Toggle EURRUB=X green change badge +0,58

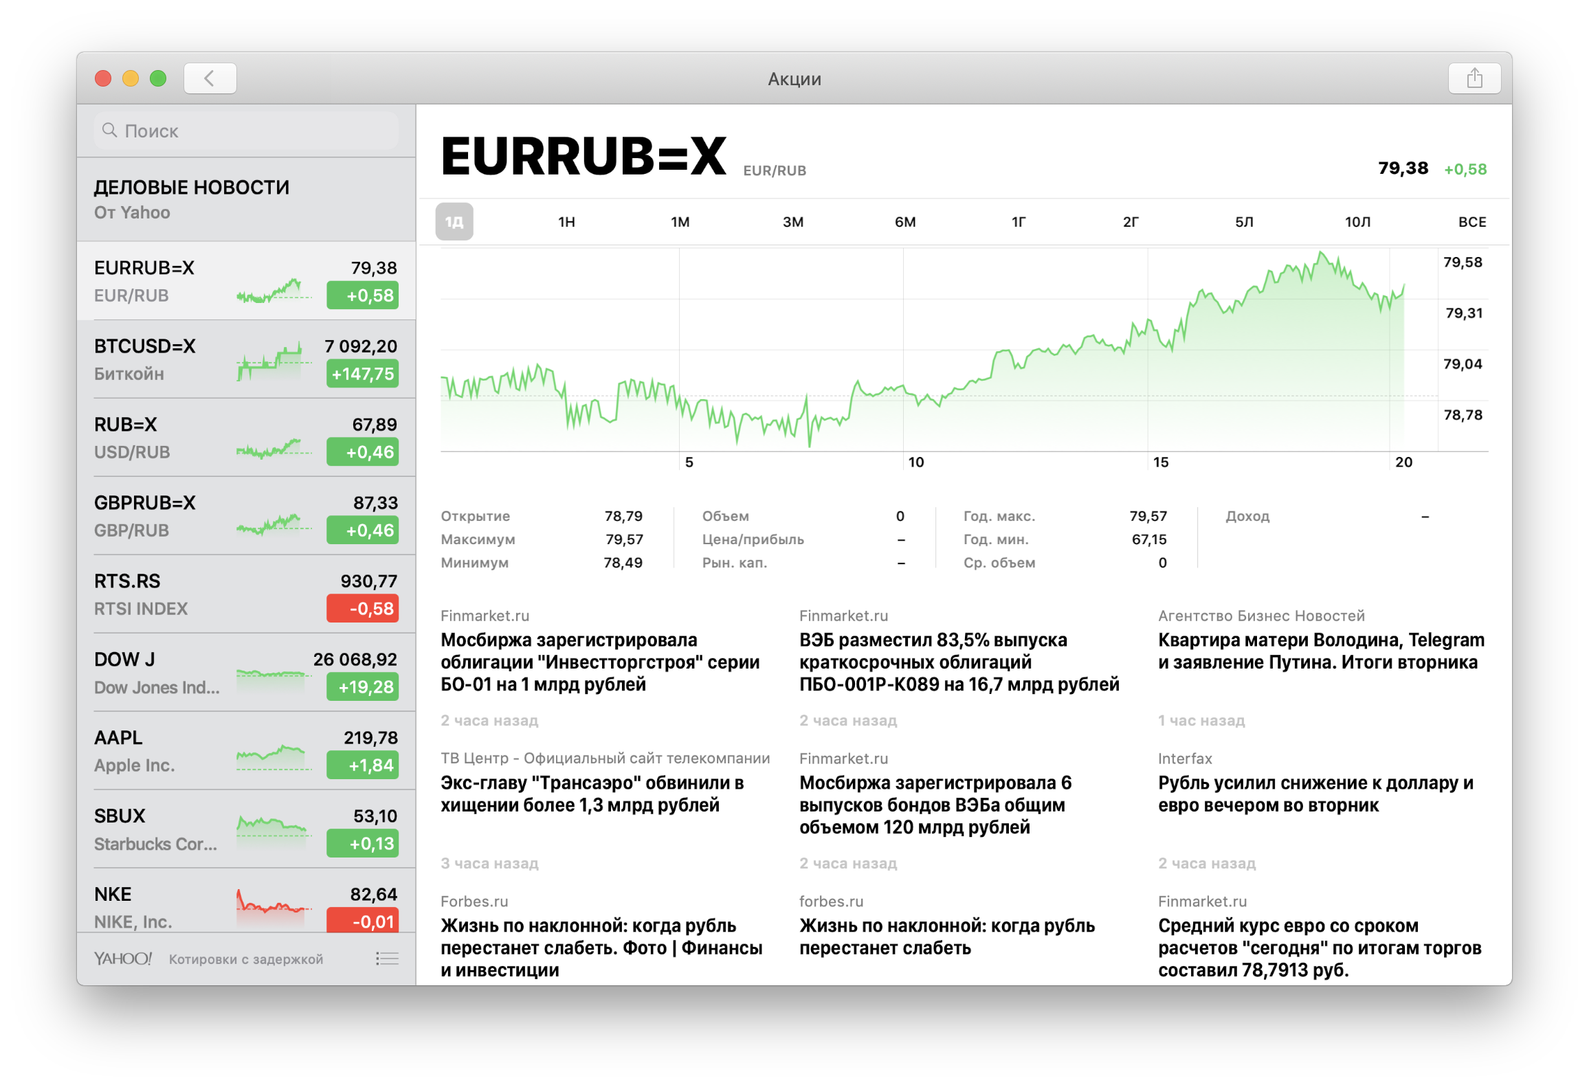(x=362, y=295)
